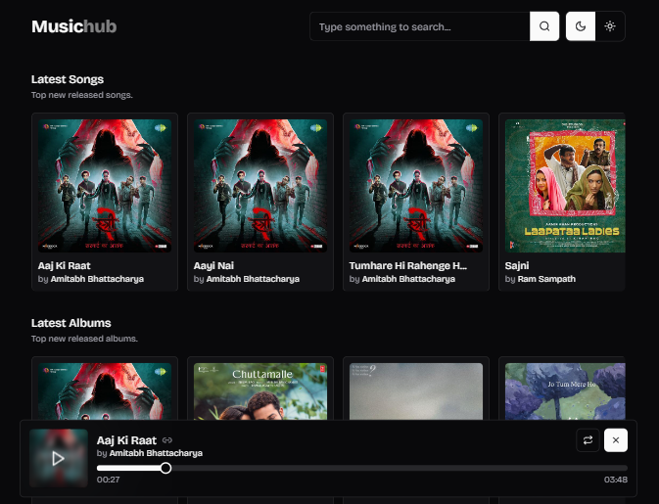Open the Aayi Nai song title
Screen dimensions: 659x504
pyautogui.click(x=213, y=266)
